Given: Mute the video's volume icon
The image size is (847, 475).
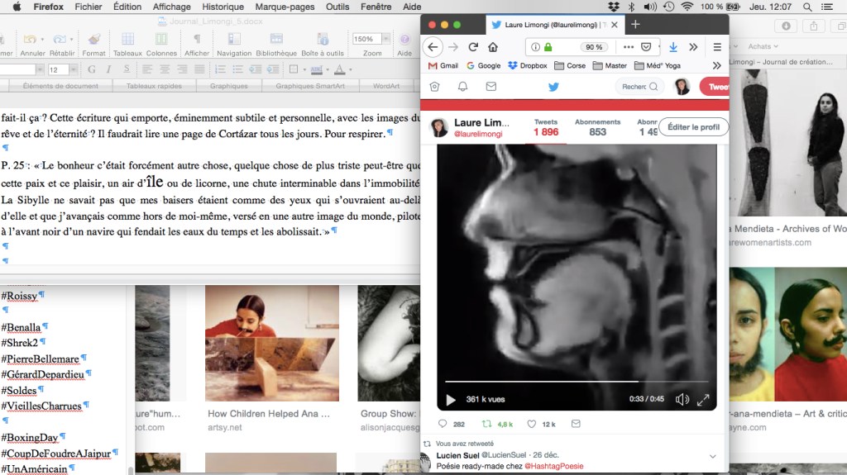Looking at the screenshot, I should coord(682,400).
